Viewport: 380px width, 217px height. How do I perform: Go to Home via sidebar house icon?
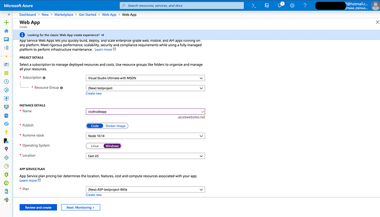tap(7, 31)
